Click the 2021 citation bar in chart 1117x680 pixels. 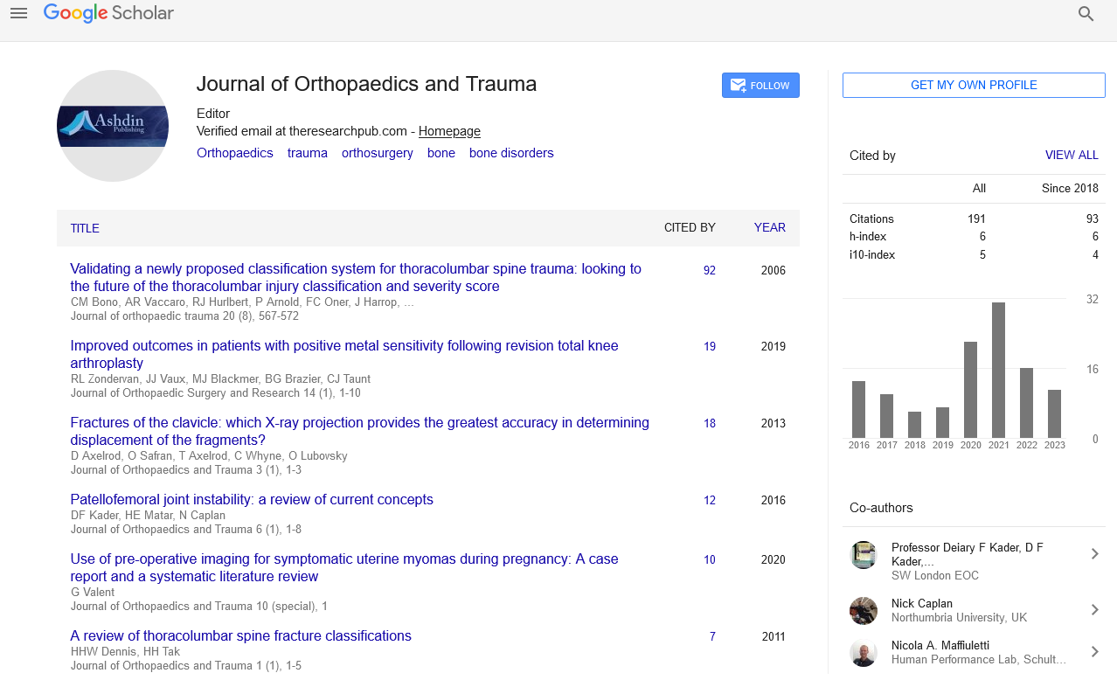tap(998, 371)
